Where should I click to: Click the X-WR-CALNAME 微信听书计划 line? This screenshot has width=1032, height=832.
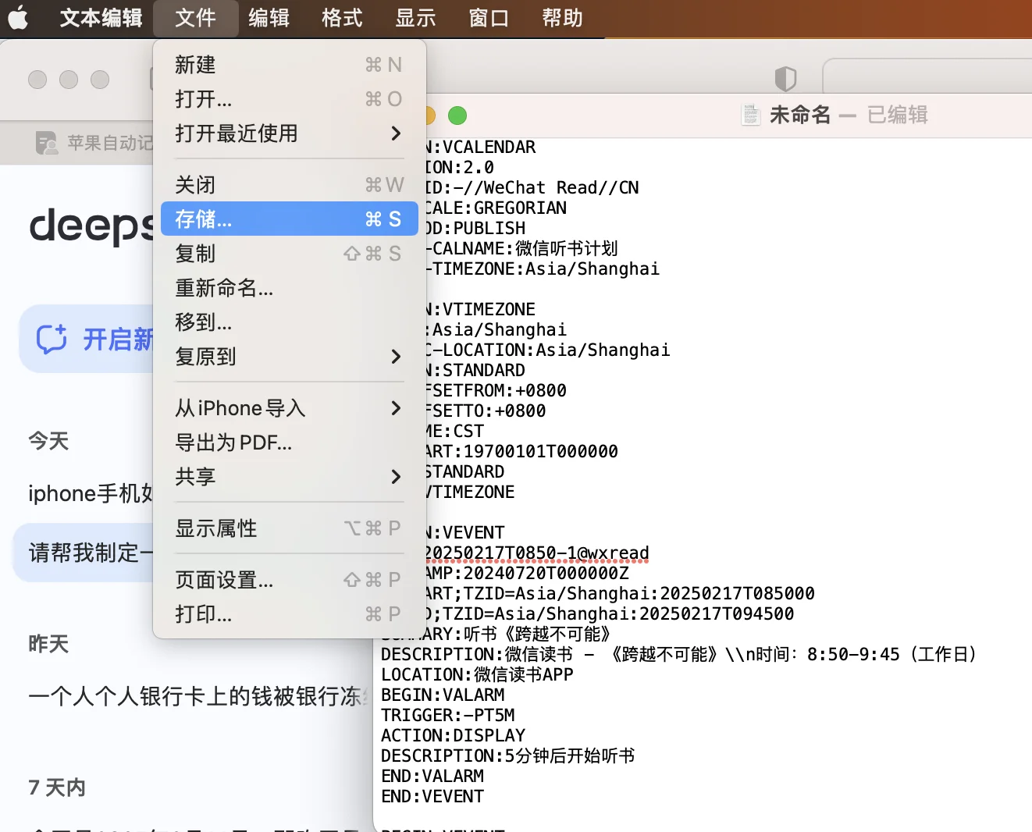[x=521, y=248]
